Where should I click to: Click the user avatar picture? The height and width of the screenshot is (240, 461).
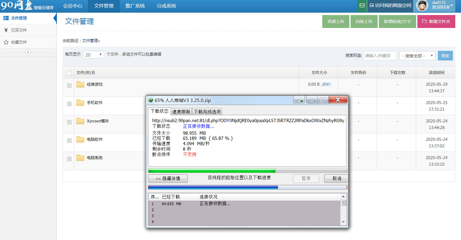[422, 5]
